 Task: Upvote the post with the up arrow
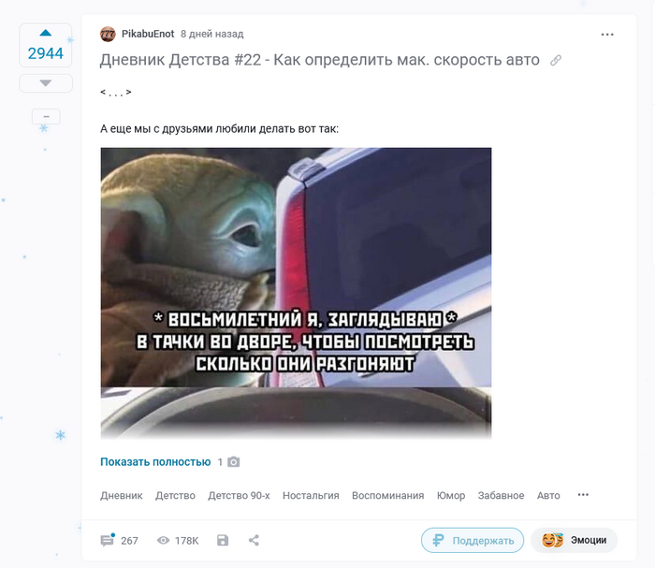tap(46, 33)
